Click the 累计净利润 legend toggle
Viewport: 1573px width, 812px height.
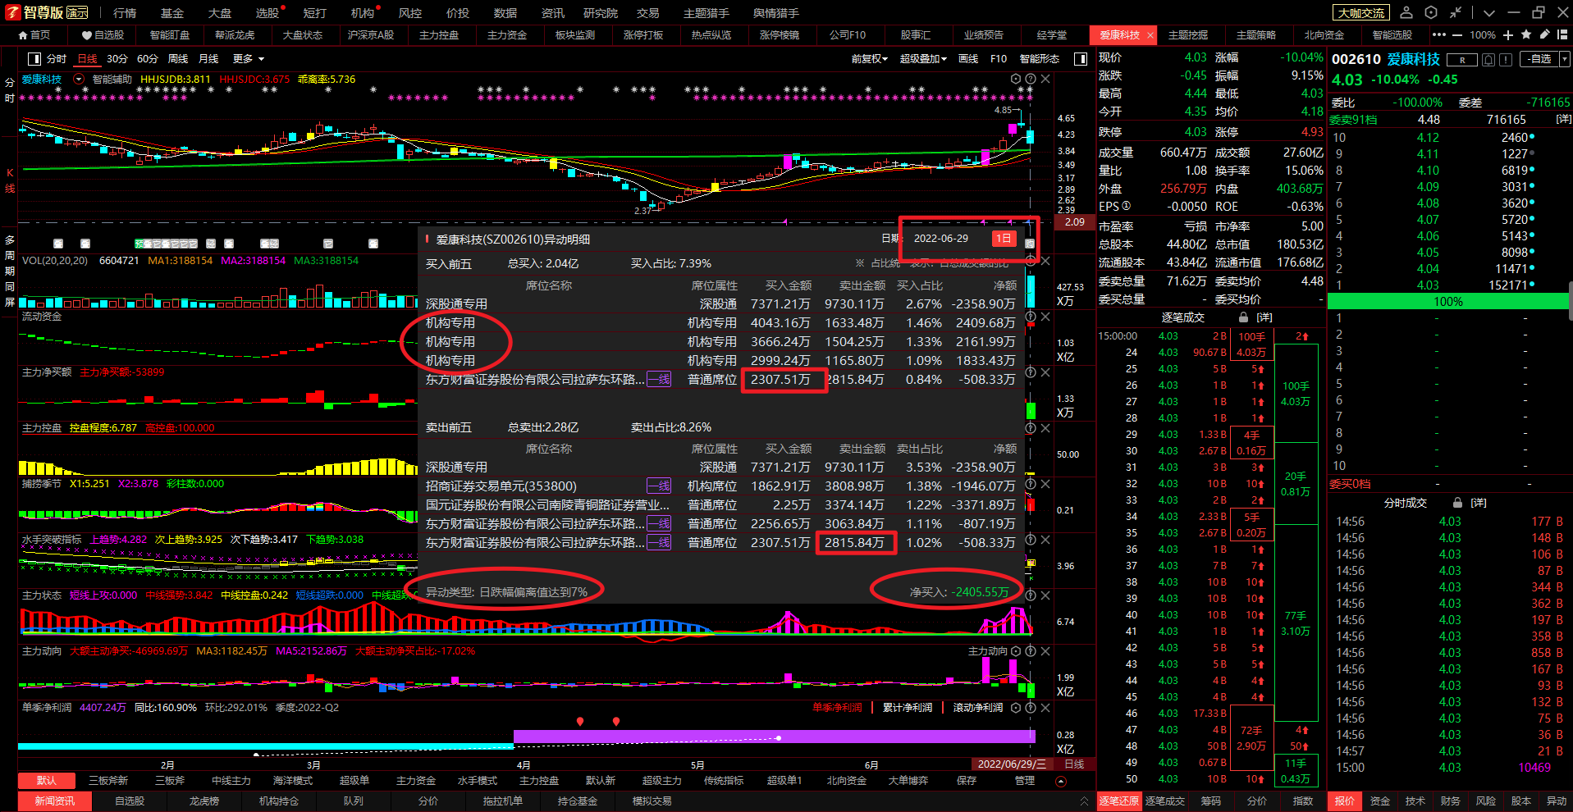click(x=907, y=708)
